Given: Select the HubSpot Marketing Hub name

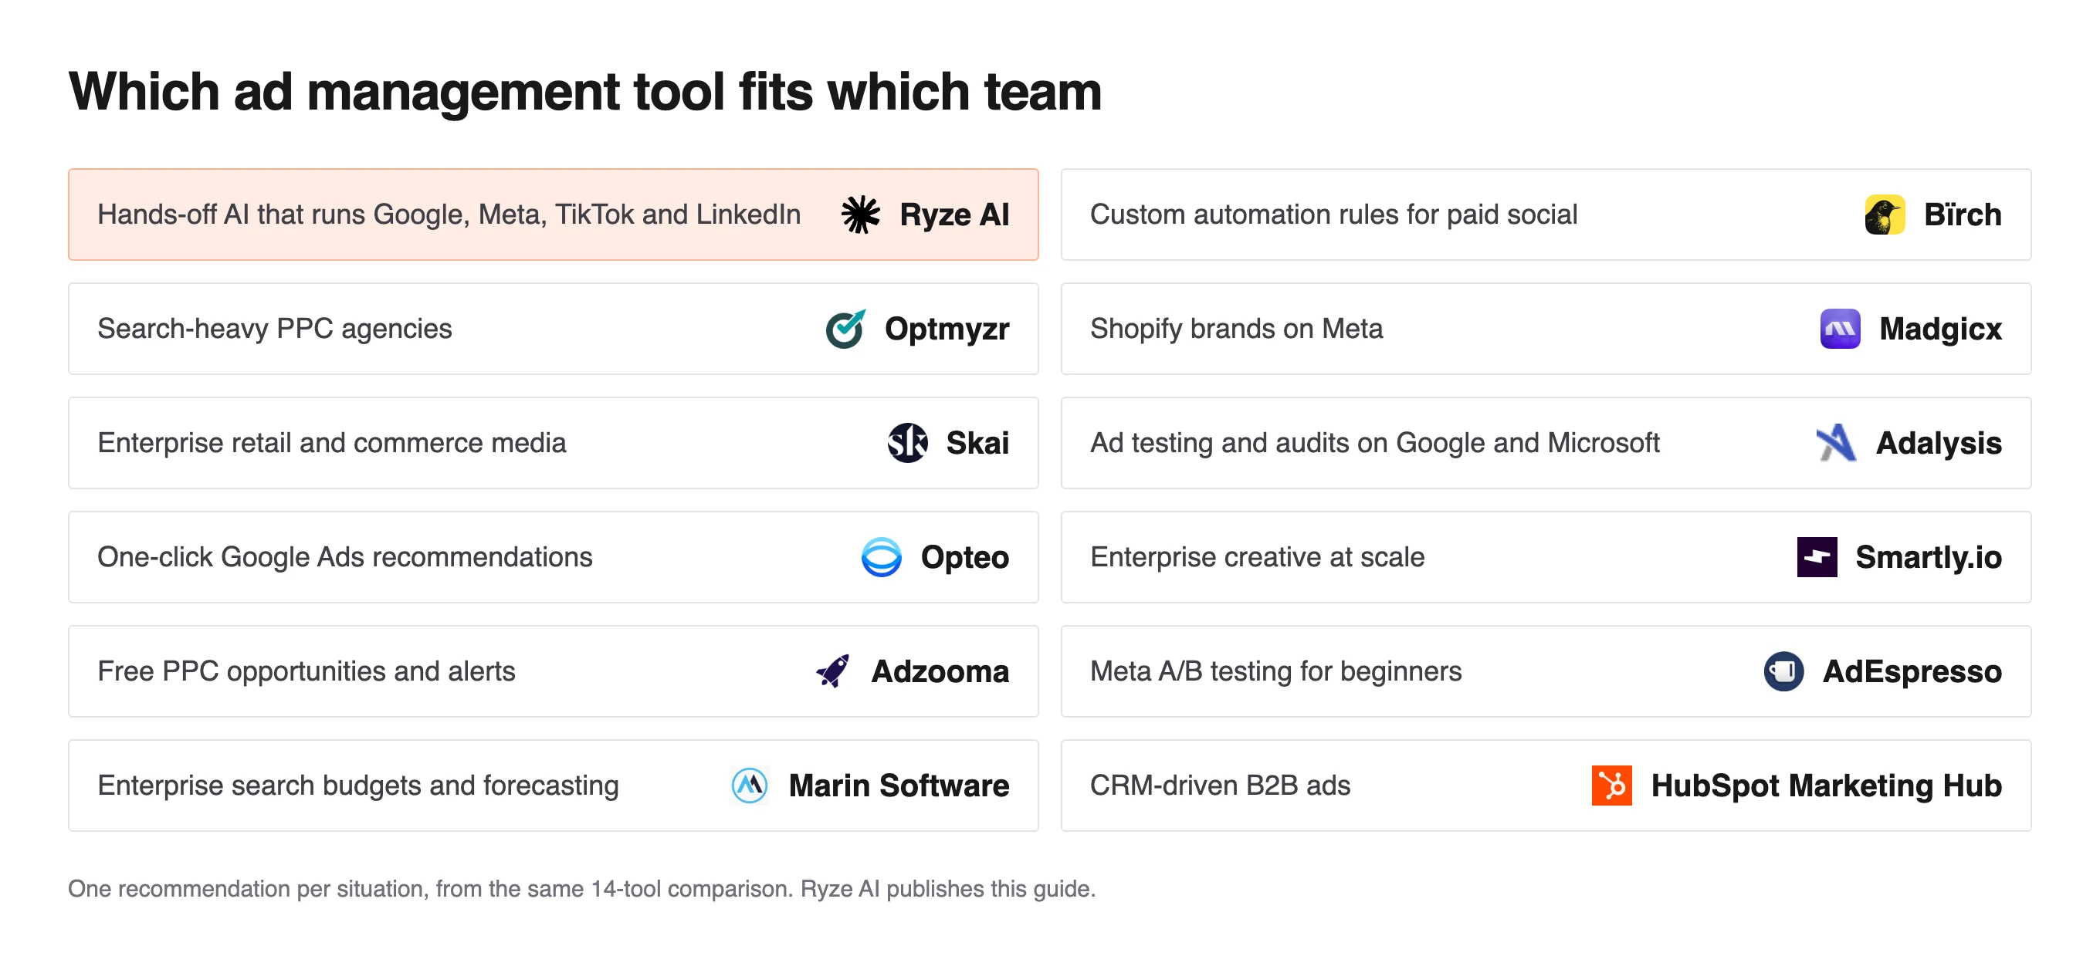Looking at the screenshot, I should pyautogui.click(x=1826, y=786).
